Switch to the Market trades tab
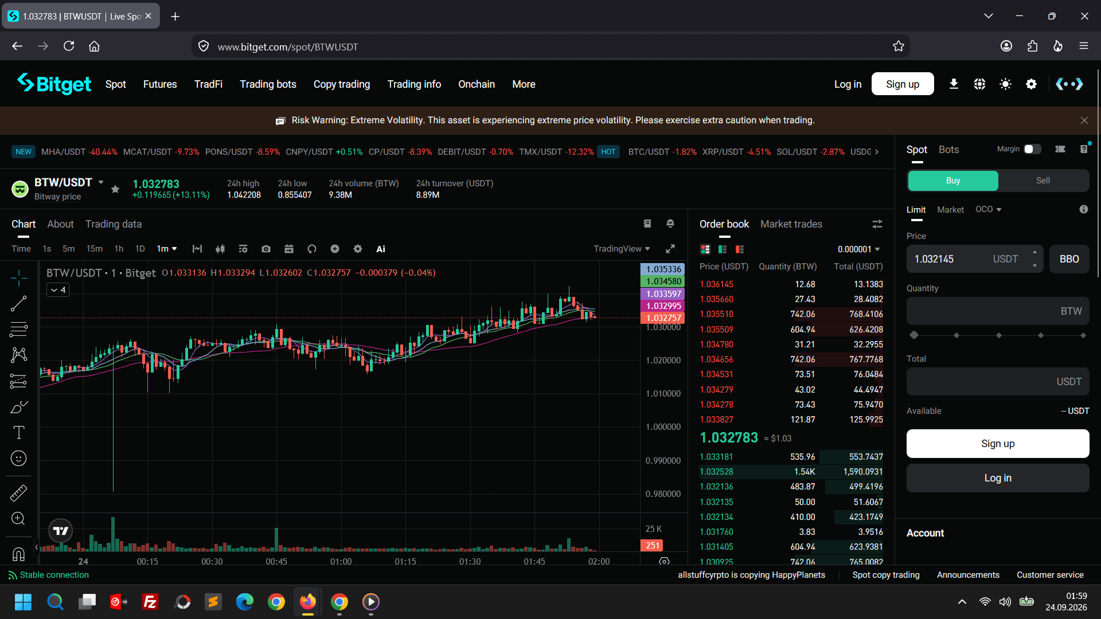This screenshot has height=619, width=1101. pos(791,224)
